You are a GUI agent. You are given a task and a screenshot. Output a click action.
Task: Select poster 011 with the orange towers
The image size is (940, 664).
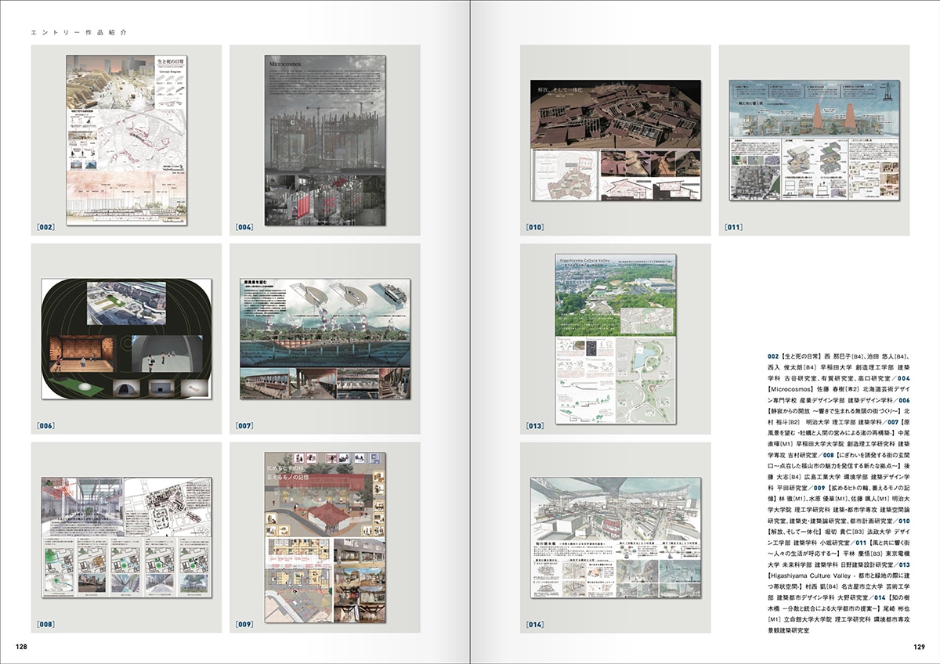pyautogui.click(x=815, y=140)
